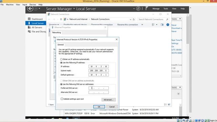Click the Preferred DNS server field
The height and width of the screenshot is (122, 217).
(99, 88)
